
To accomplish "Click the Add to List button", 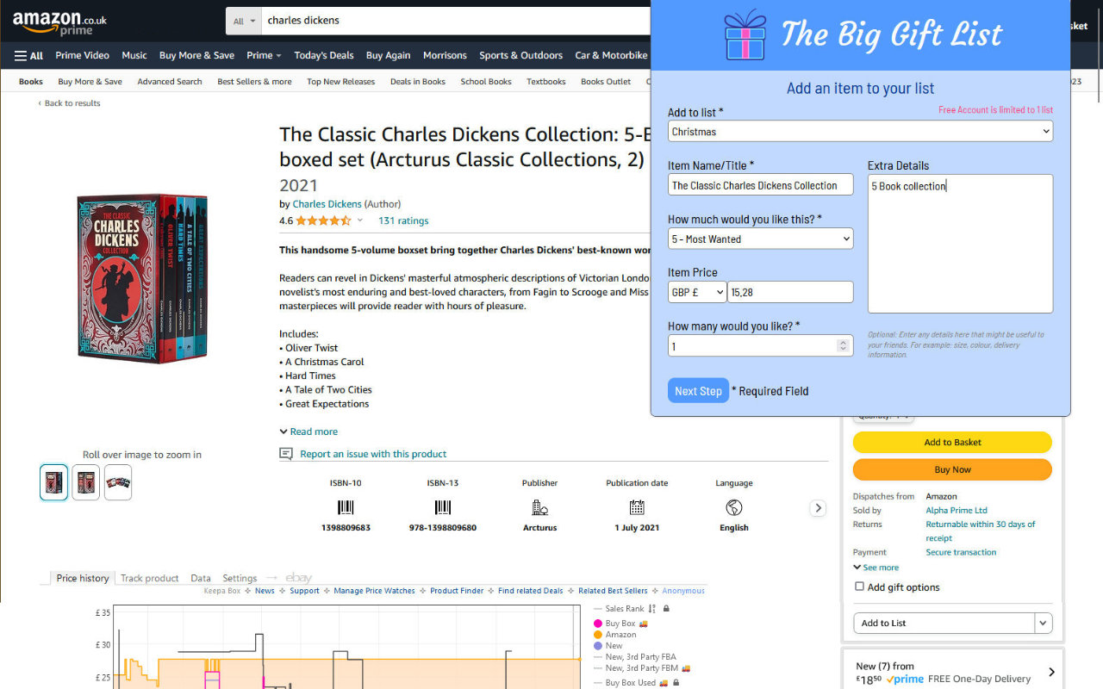I will pos(944,624).
